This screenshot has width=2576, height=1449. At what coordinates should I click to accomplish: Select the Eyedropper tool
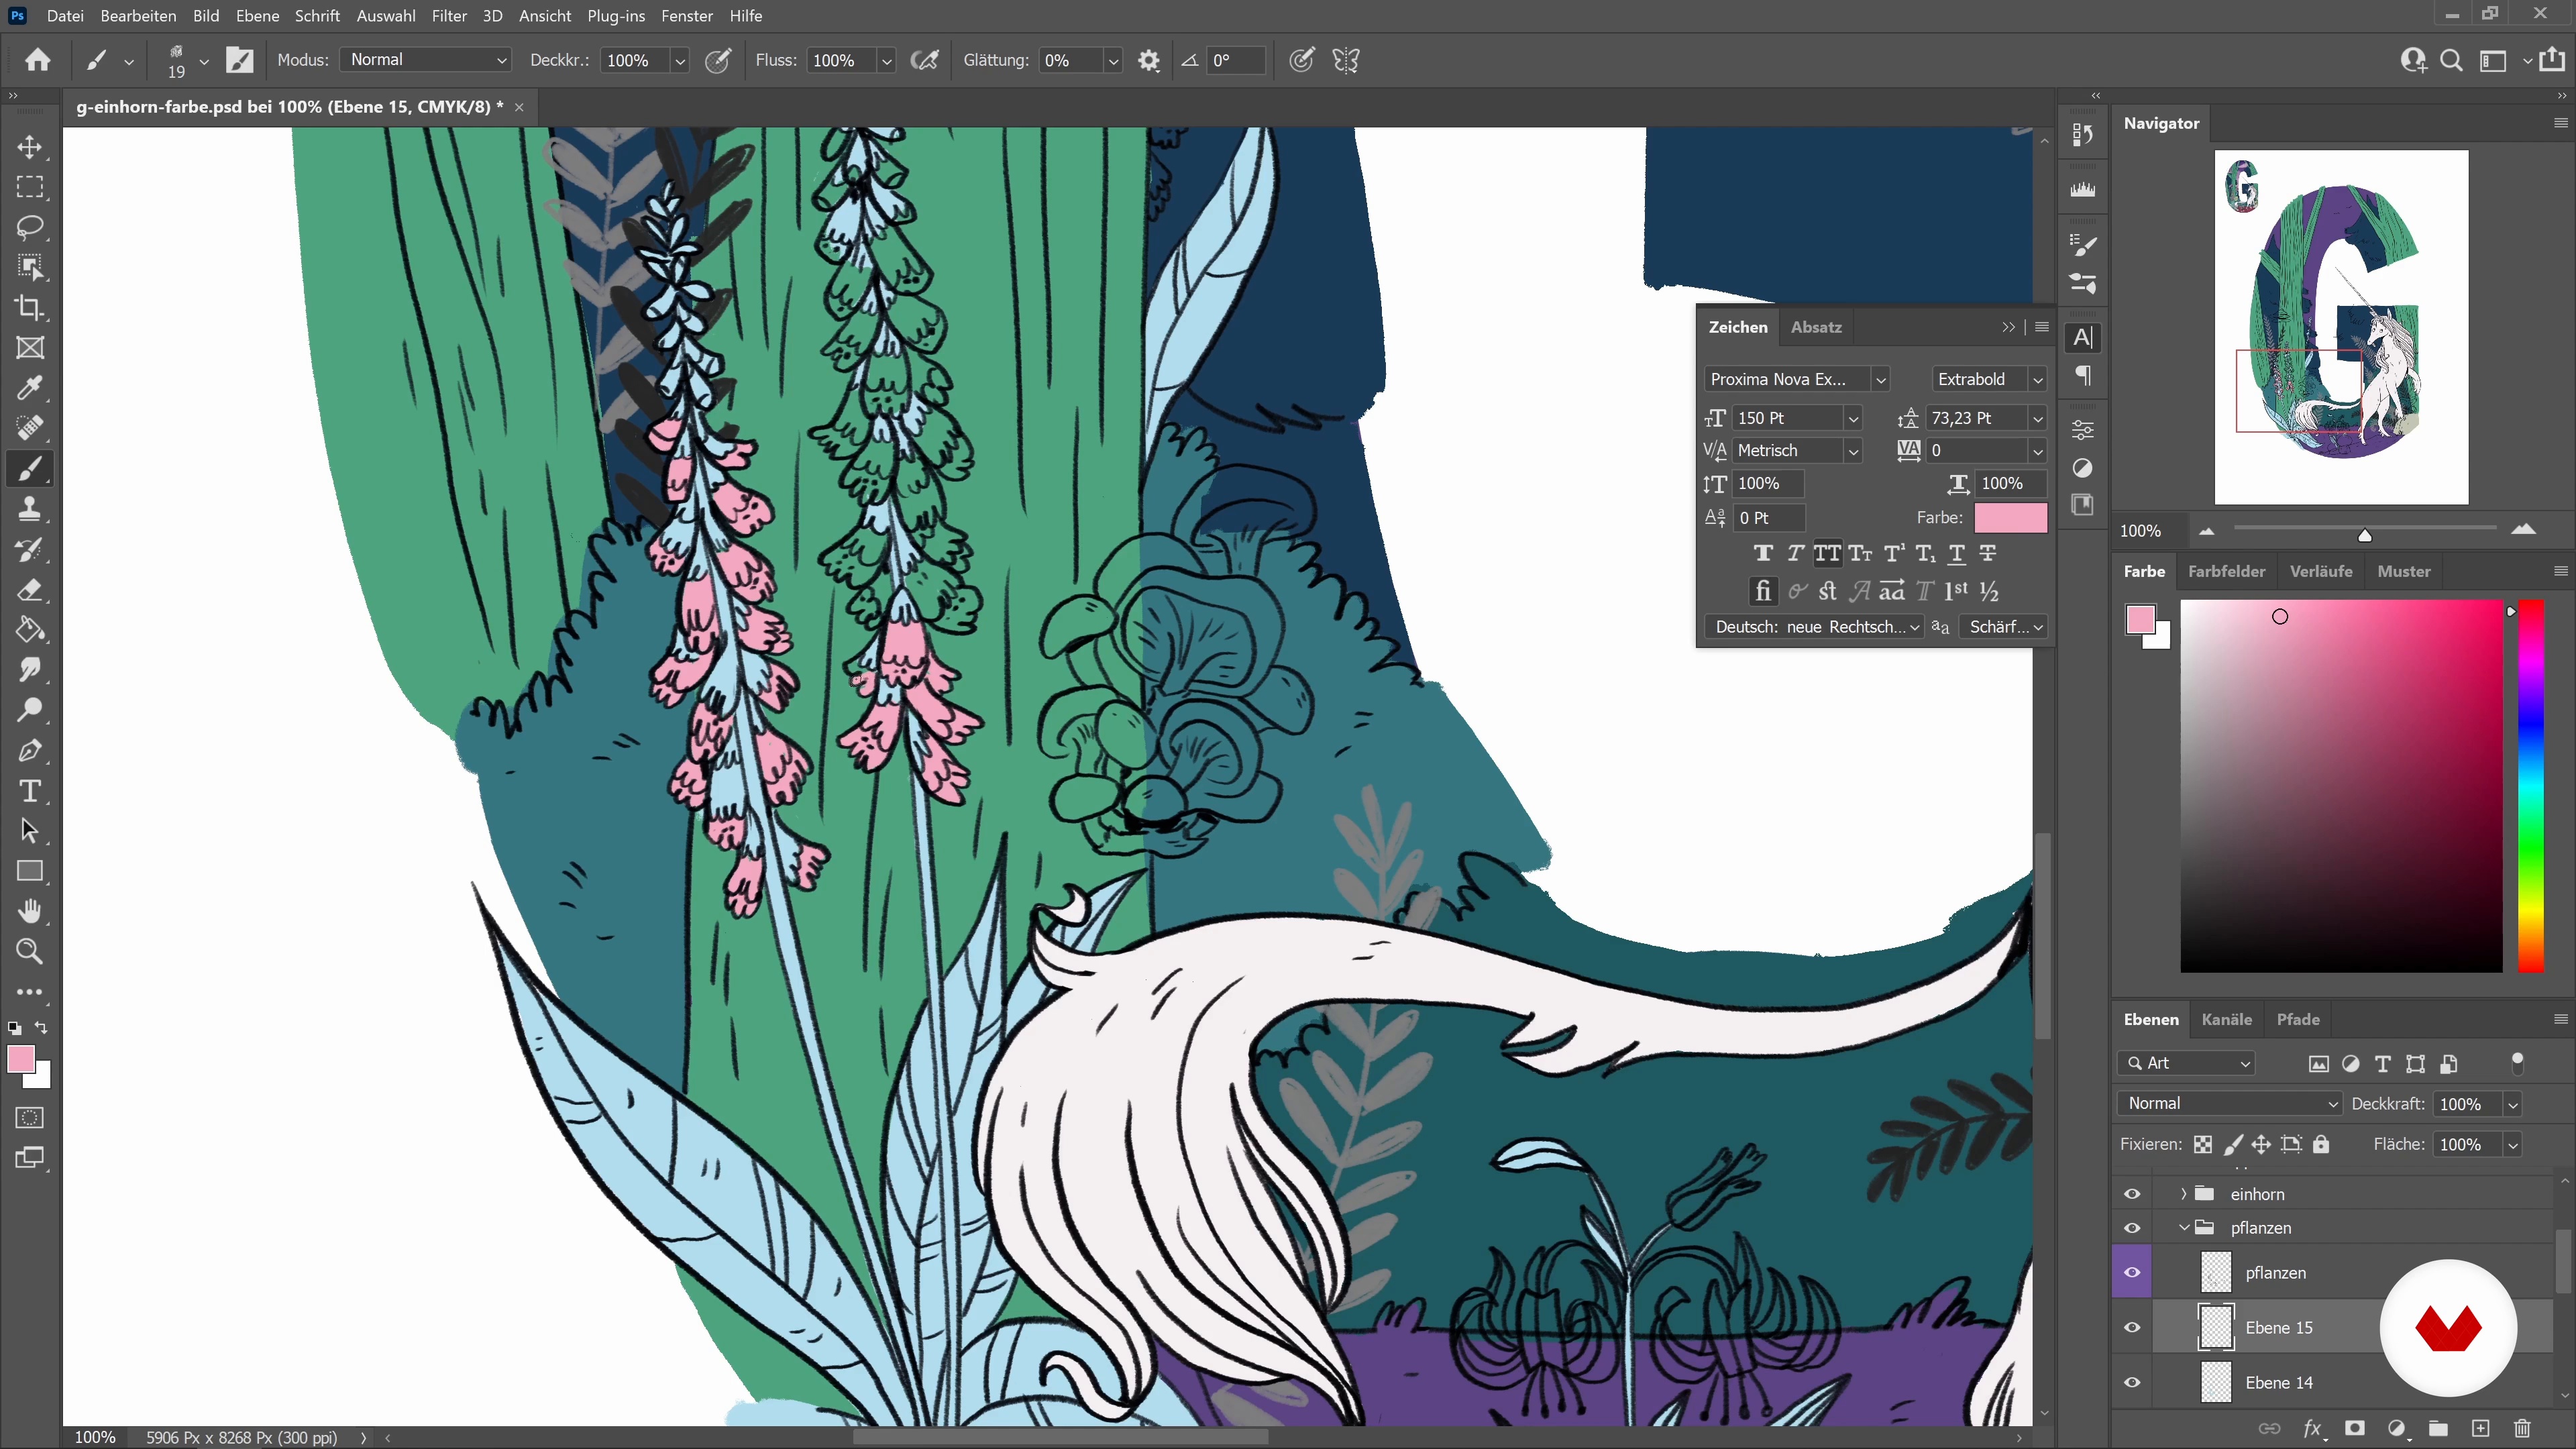coord(30,388)
